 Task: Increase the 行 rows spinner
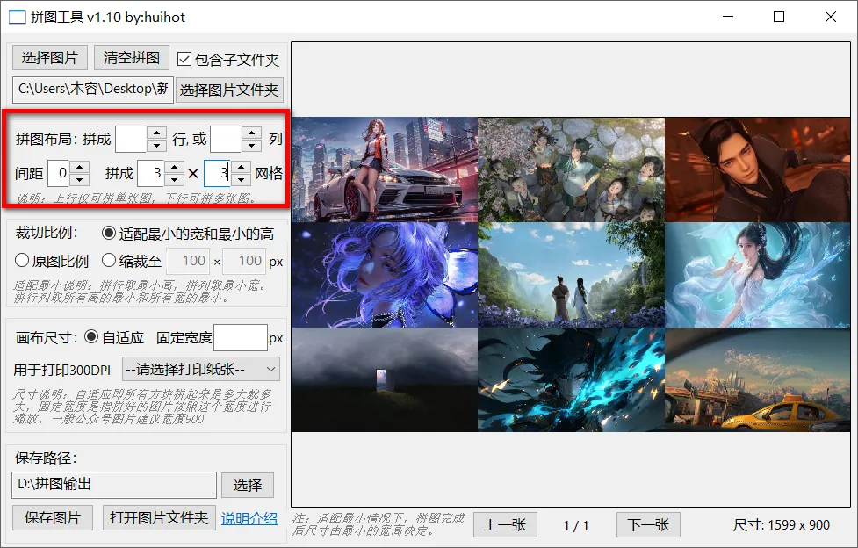tap(157, 133)
